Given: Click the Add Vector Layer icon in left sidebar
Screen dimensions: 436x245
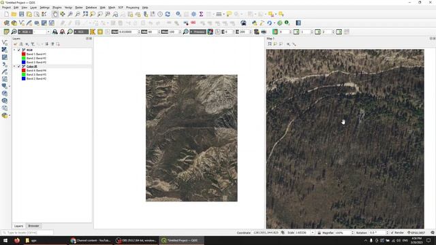Looking at the screenshot, I should pos(5,42).
